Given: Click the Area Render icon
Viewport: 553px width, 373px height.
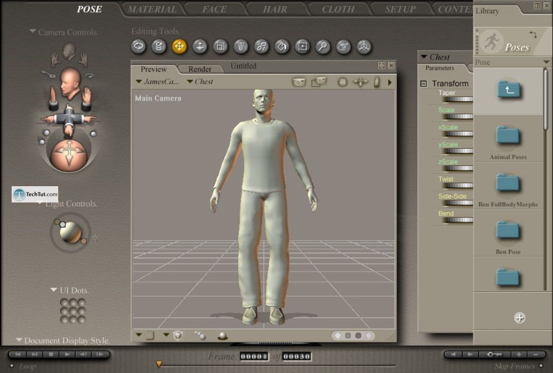Looking at the screenshot, I should point(319,82).
